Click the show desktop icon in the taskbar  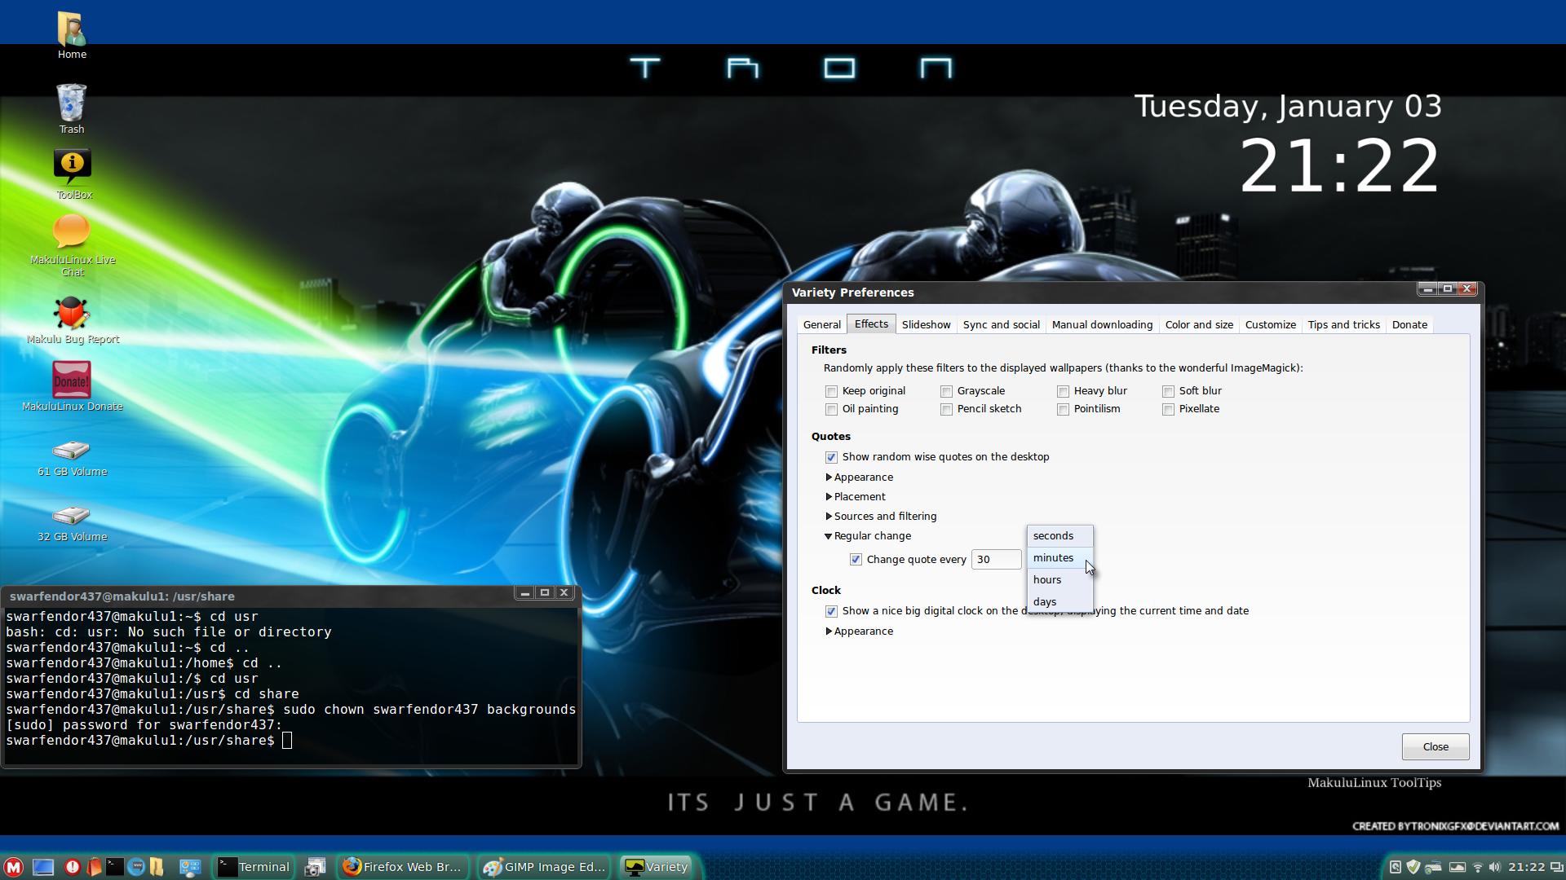click(43, 867)
